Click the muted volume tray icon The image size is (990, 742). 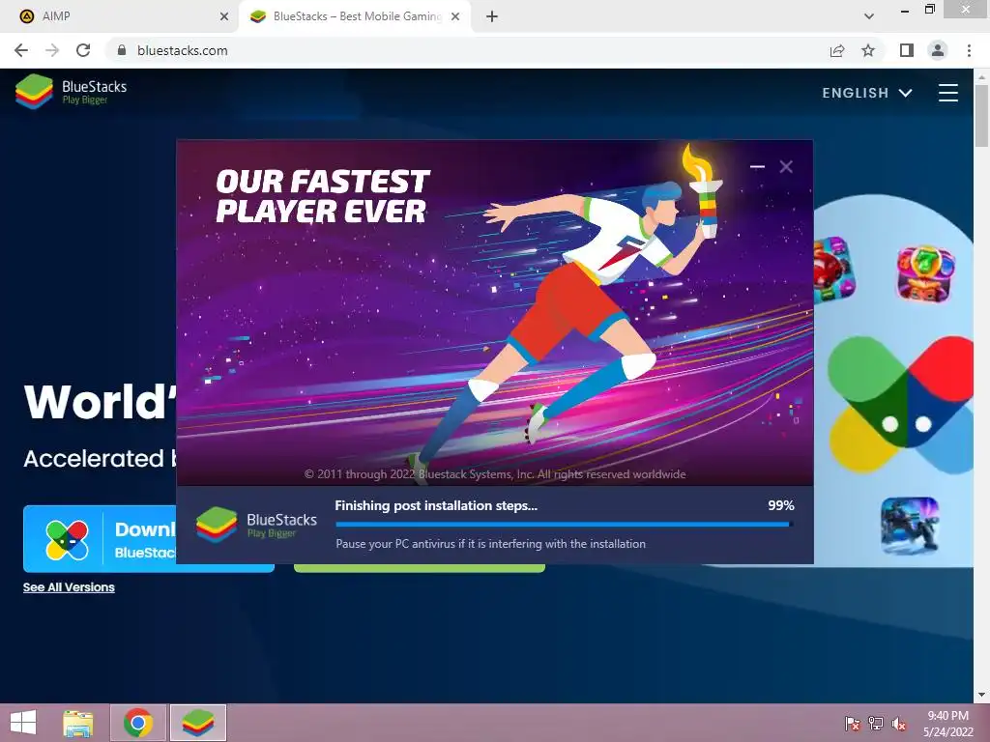(899, 724)
